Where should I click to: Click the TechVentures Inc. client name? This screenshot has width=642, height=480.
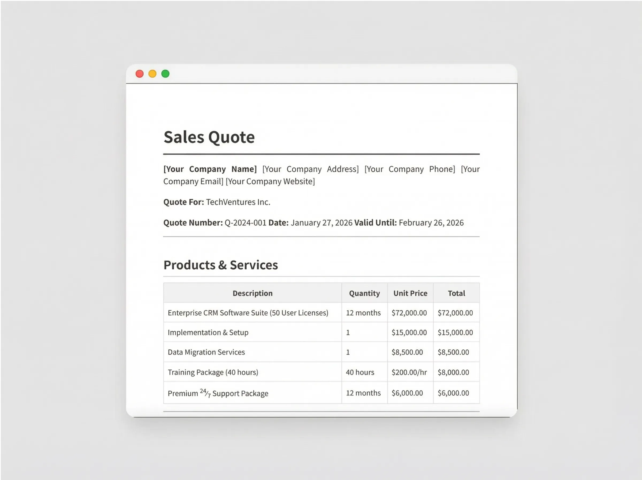pyautogui.click(x=238, y=202)
